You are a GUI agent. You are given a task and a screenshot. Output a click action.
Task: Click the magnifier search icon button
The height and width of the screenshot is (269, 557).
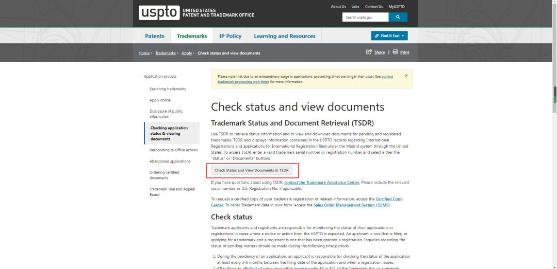(398, 17)
